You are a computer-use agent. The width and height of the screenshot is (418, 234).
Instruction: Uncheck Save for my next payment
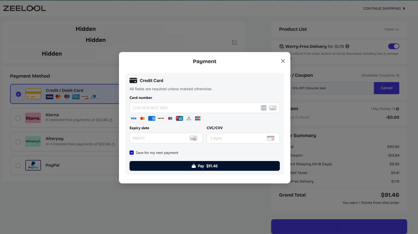(132, 153)
